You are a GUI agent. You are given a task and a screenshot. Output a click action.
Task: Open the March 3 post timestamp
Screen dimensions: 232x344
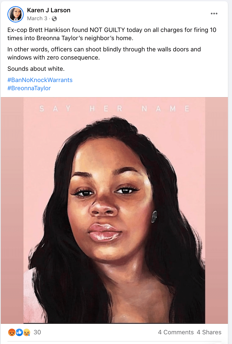coord(37,18)
